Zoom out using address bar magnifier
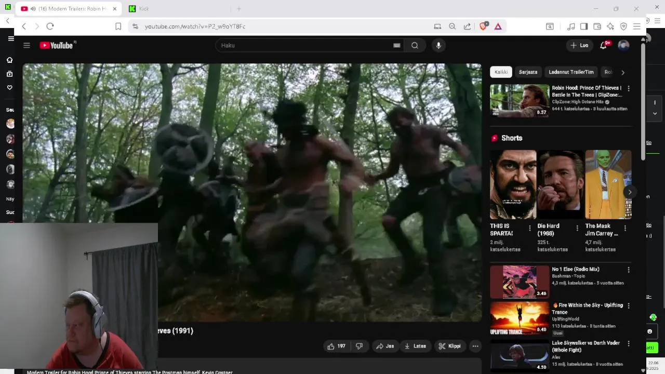 pos(452,26)
